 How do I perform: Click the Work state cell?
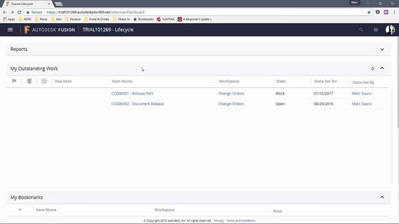click(280, 93)
